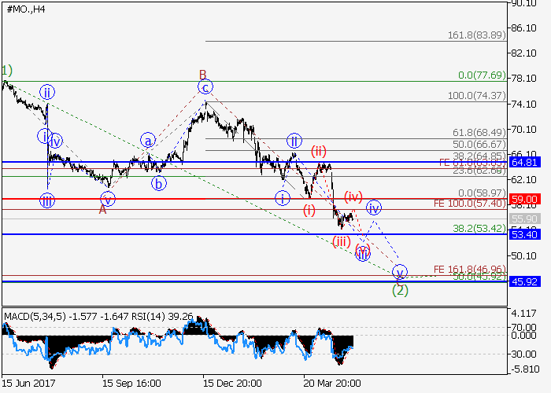The height and width of the screenshot is (393, 551).
Task: Select the 15 Dec 20:00 date marker
Action: tap(233, 384)
